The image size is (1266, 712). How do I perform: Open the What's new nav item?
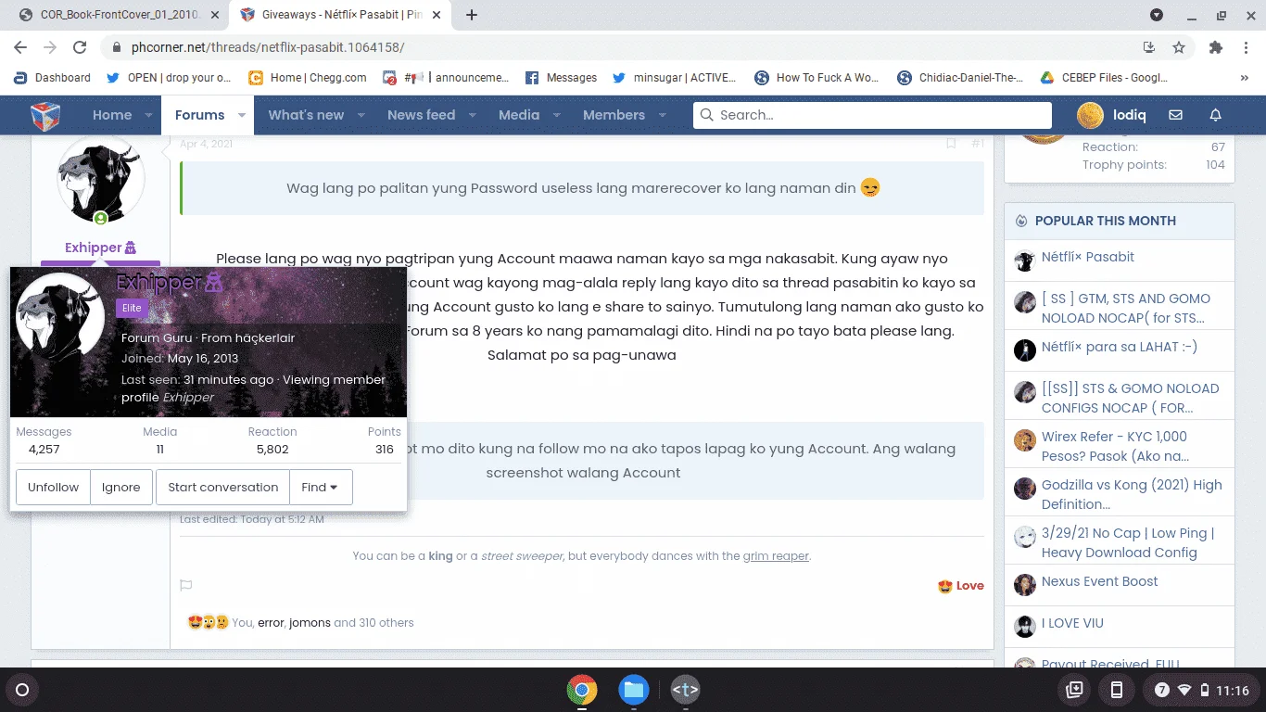pos(306,115)
